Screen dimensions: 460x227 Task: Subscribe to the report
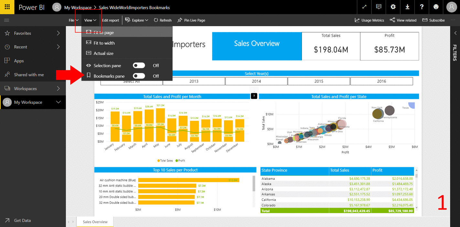433,20
